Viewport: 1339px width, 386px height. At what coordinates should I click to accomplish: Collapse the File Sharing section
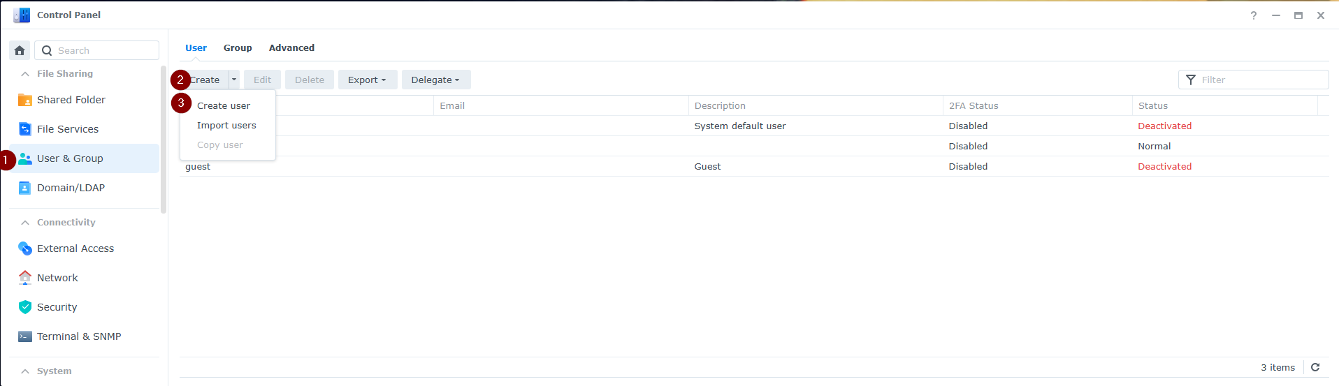pyautogui.click(x=25, y=74)
